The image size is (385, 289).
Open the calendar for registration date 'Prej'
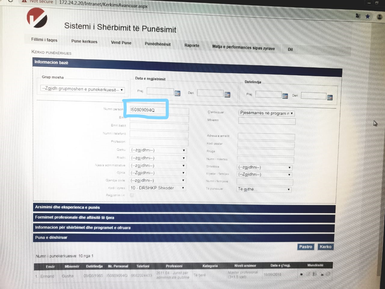click(x=177, y=93)
